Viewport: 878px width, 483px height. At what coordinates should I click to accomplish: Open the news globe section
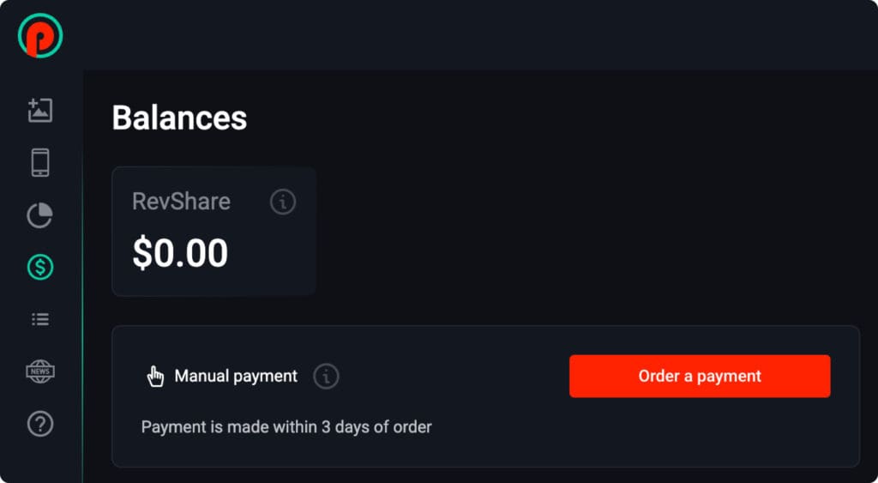tap(40, 371)
